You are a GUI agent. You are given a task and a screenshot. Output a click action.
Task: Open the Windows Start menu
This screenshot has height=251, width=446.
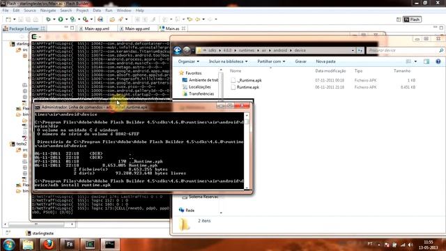pos(9,244)
